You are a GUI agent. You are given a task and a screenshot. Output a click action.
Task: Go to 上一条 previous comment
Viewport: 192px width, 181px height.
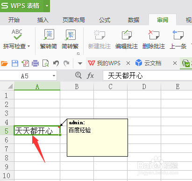(178, 39)
